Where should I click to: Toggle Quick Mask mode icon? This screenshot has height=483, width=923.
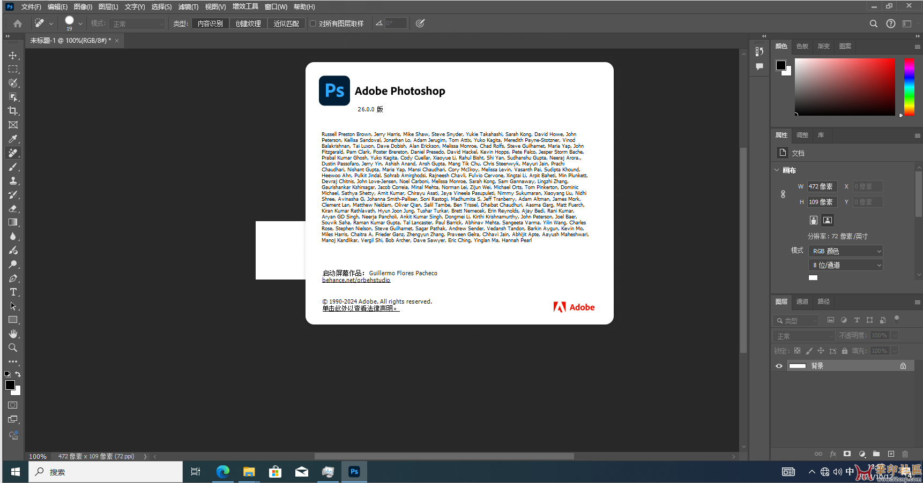[13, 405]
